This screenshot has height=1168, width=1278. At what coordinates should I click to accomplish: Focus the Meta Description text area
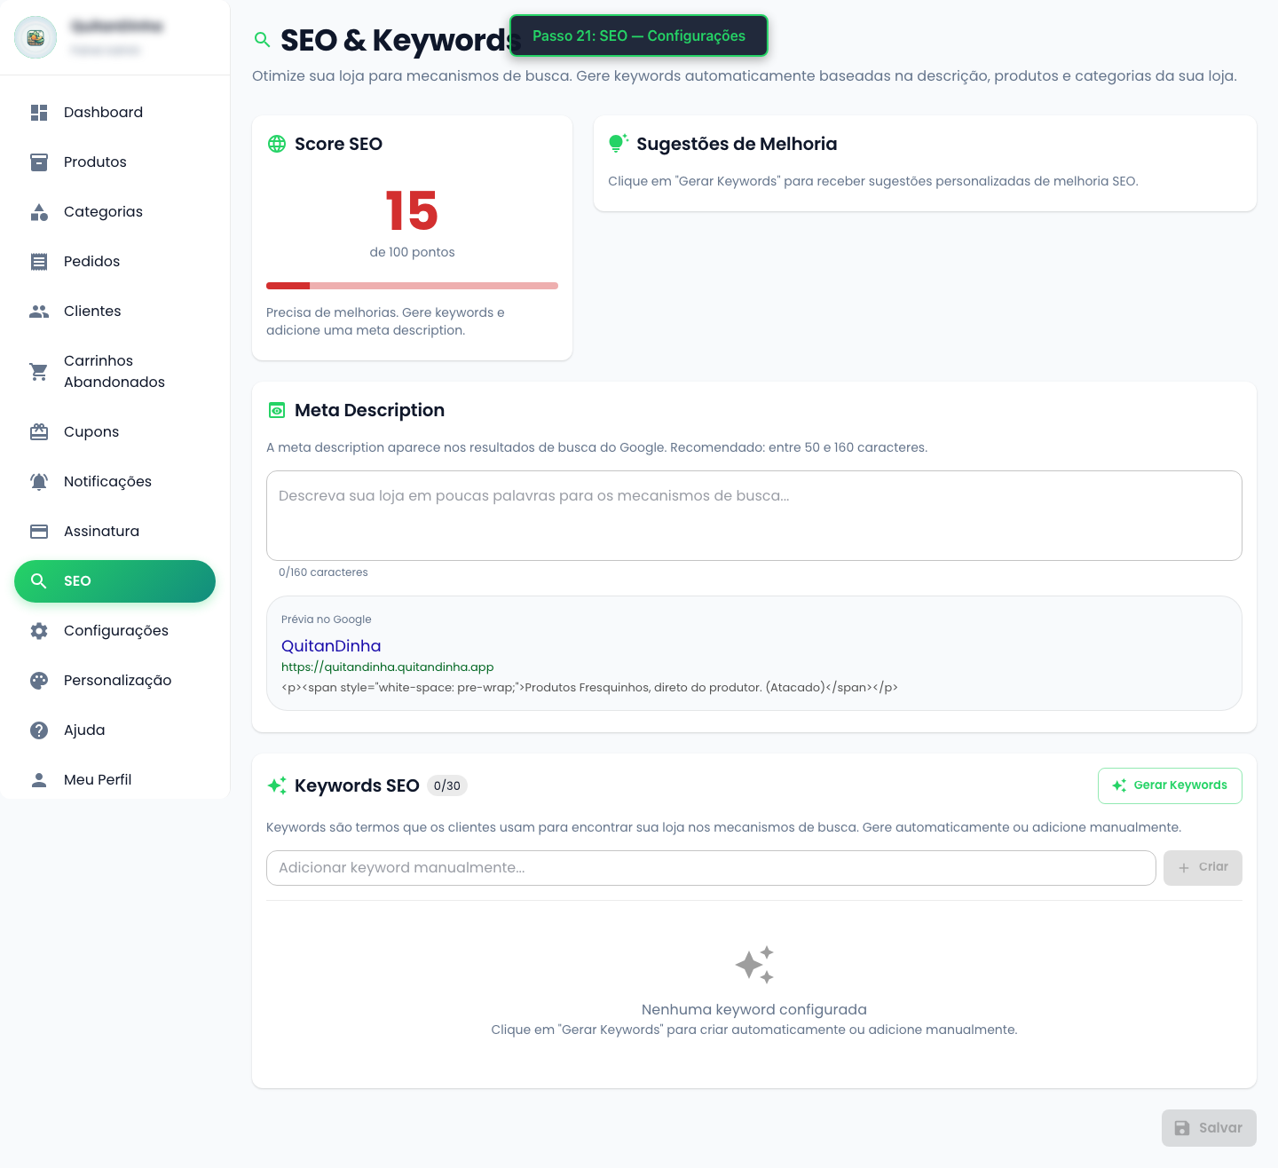pos(753,516)
